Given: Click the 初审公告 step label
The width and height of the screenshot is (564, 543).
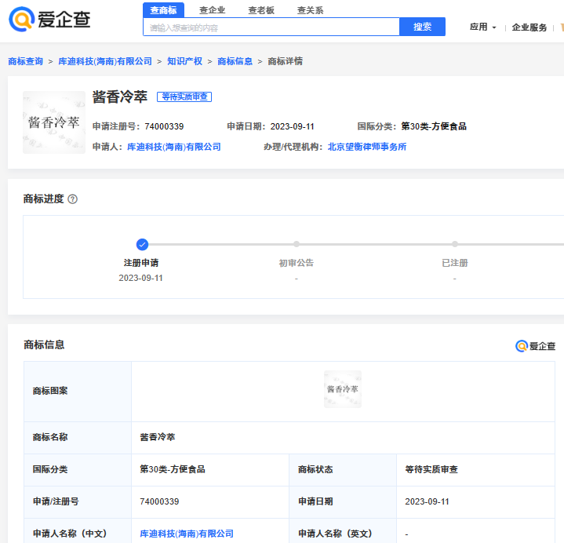Looking at the screenshot, I should click(296, 263).
